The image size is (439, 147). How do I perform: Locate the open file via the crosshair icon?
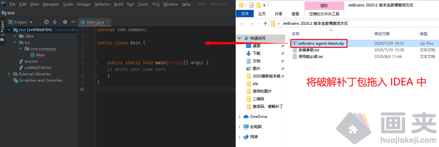(x=46, y=22)
